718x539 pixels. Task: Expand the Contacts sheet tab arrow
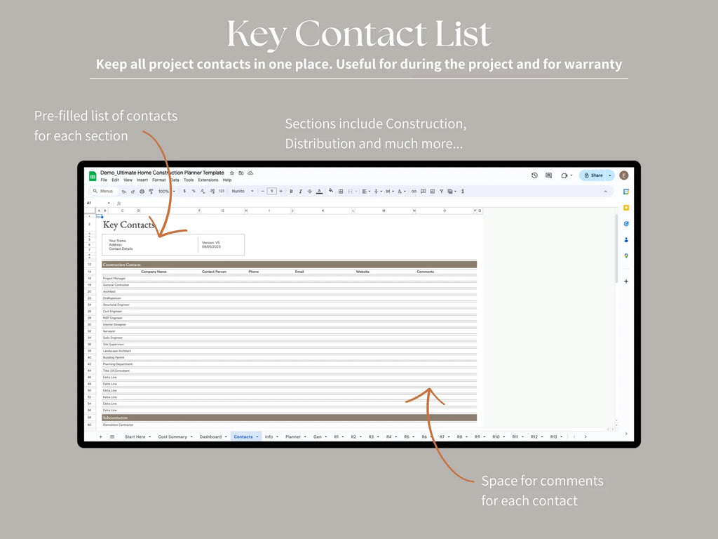pyautogui.click(x=257, y=437)
